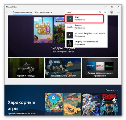126x120 pixels.
Task: Choose the Swayam suggestion text
Action: click(x=78, y=25)
